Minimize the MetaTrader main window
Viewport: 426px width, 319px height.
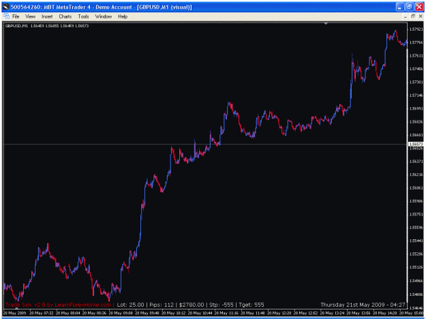[x=399, y=7]
